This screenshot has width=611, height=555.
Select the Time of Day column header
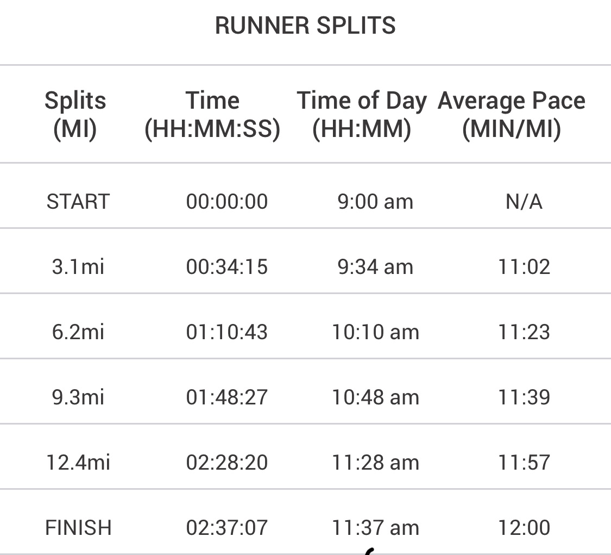tap(362, 115)
